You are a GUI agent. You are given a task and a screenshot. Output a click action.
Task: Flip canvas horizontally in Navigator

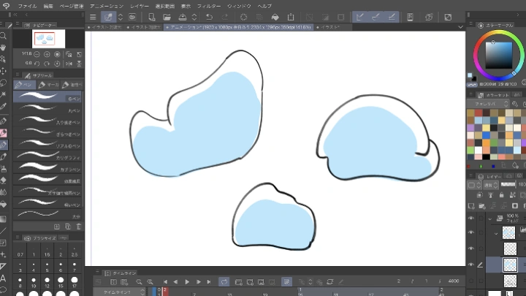[x=69, y=64]
